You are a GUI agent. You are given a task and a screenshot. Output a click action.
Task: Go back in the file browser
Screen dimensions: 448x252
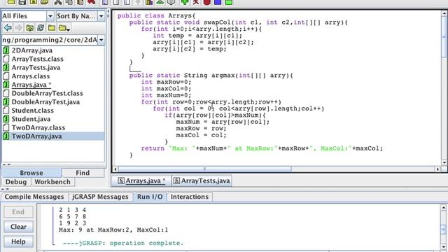click(x=8, y=28)
